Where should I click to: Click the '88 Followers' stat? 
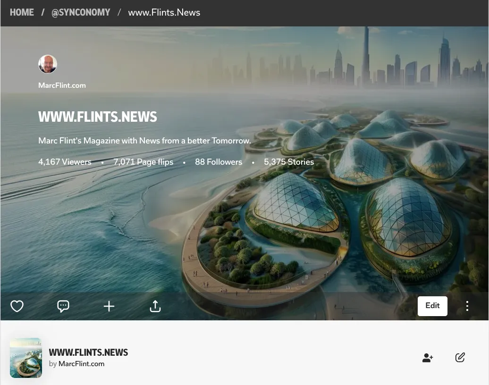[219, 162]
